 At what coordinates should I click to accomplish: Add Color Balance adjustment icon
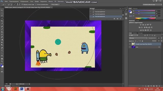(142, 28)
